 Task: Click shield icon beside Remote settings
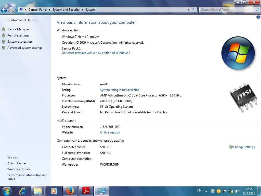coord(4,35)
